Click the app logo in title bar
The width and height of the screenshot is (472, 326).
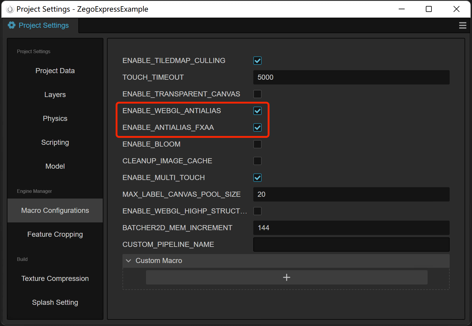click(10, 9)
